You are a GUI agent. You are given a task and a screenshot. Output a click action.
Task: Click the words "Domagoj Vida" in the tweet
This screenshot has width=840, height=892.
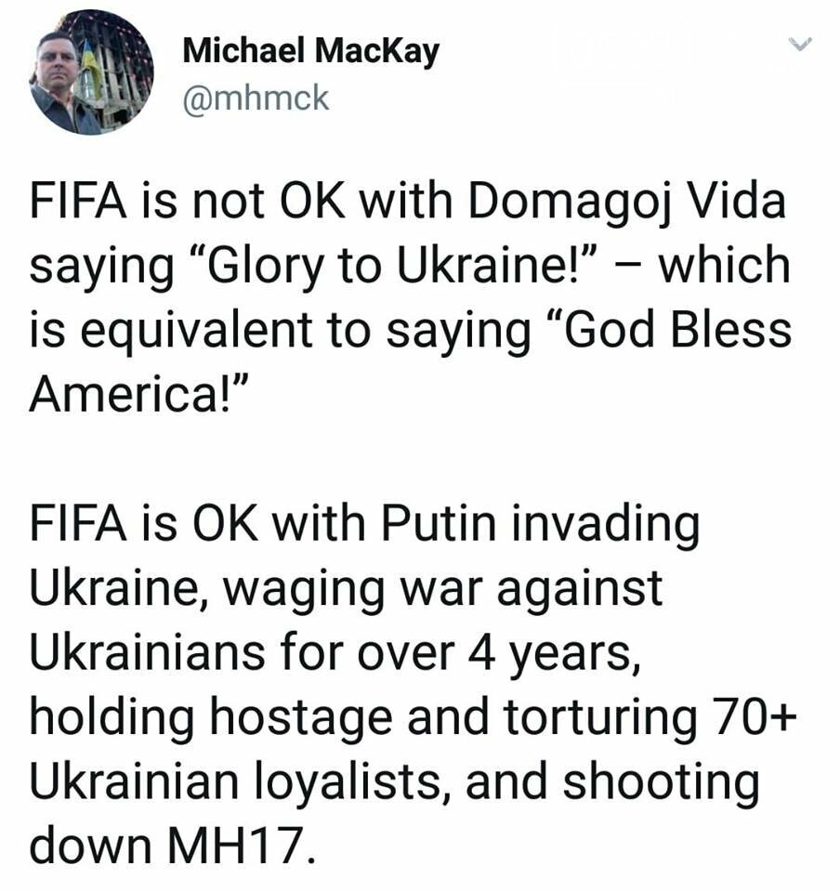click(x=626, y=203)
